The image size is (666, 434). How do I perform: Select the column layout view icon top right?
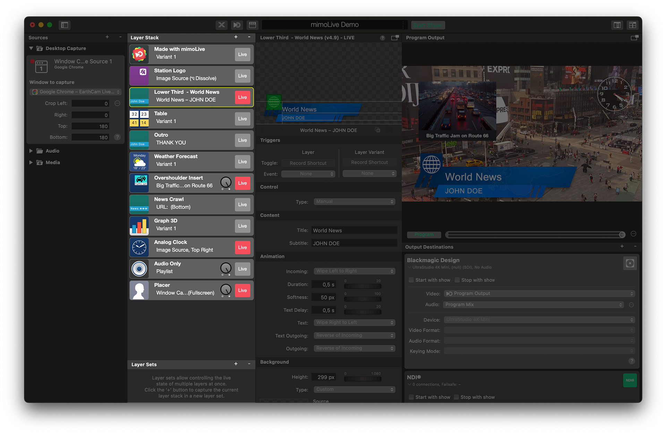tap(617, 25)
